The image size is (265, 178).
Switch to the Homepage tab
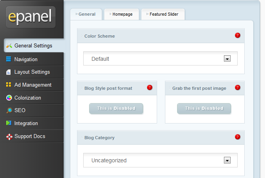[x=122, y=14]
